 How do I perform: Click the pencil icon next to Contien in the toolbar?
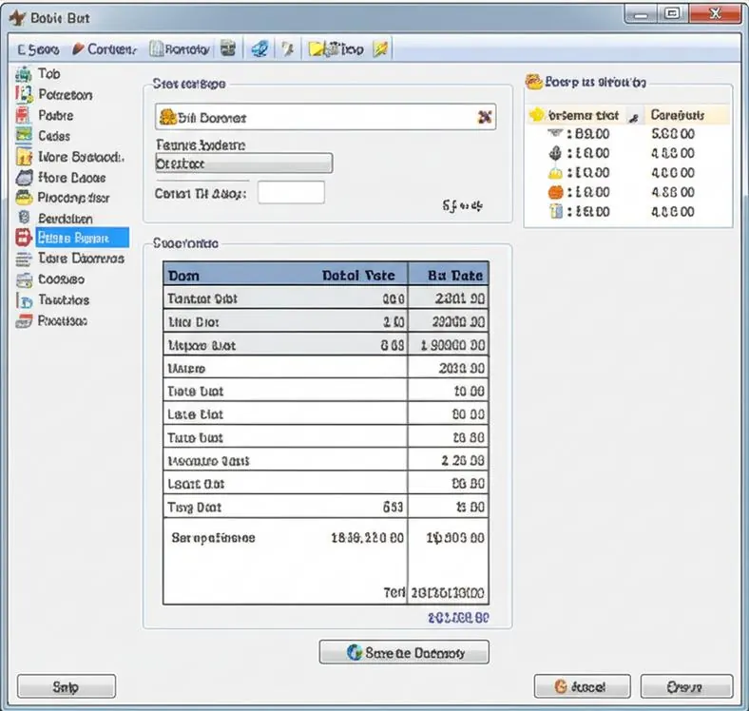(78, 48)
